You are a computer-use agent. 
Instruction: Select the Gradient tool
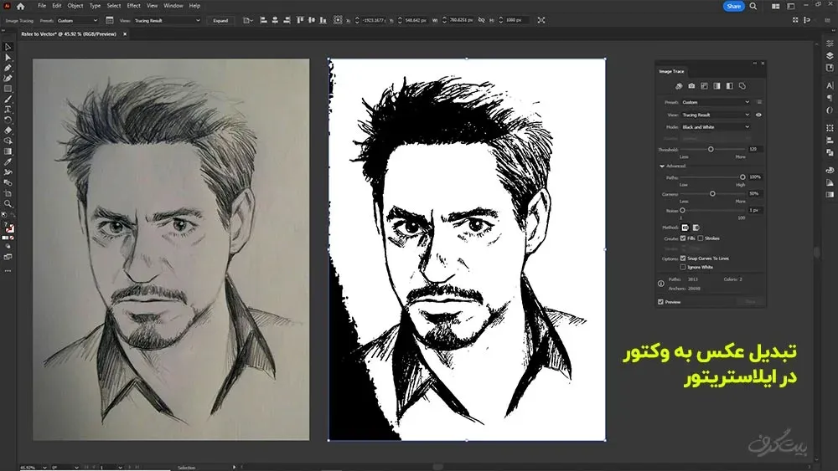[x=8, y=151]
